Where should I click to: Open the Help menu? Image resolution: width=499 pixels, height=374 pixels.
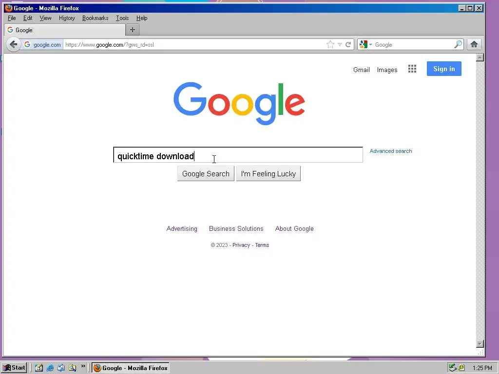point(142,18)
